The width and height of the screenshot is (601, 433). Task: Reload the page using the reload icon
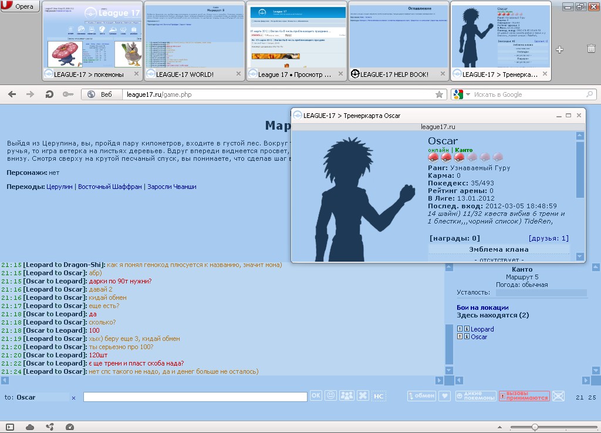pyautogui.click(x=49, y=94)
